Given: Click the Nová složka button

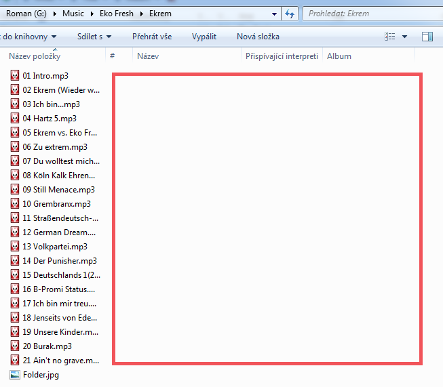Looking at the screenshot, I should 258,37.
